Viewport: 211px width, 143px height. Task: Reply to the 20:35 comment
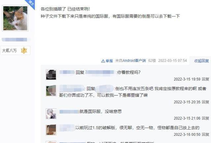[205, 102]
